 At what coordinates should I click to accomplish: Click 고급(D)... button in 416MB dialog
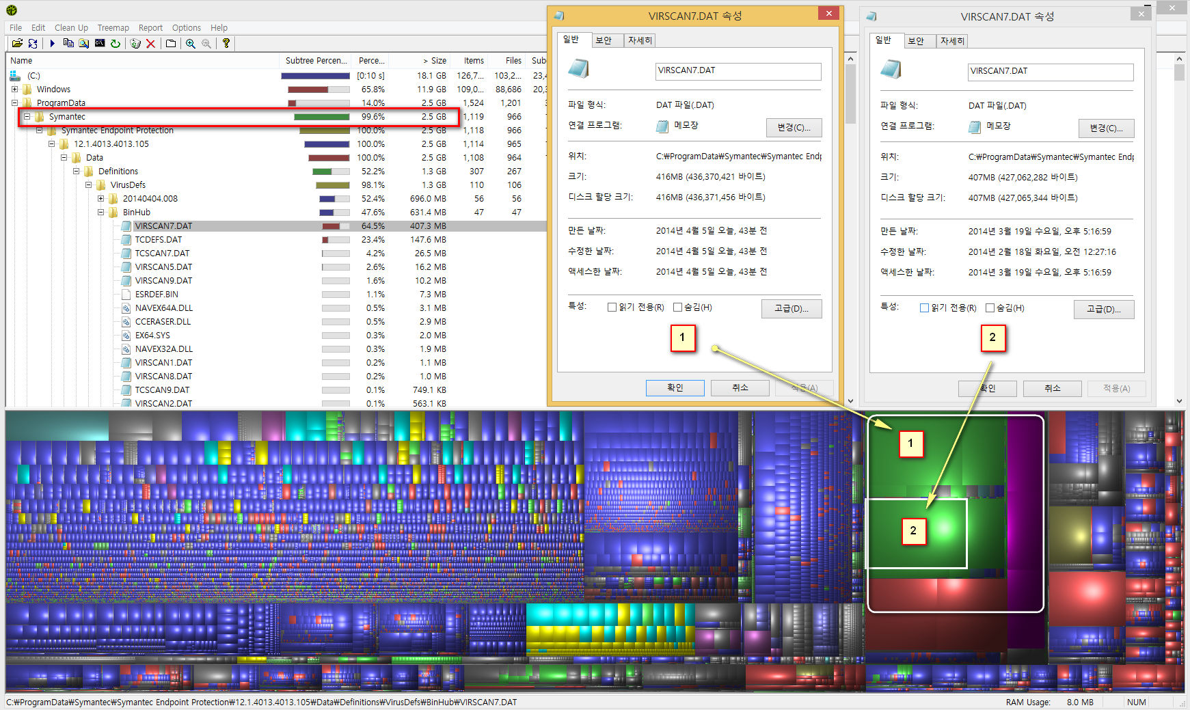(x=792, y=308)
